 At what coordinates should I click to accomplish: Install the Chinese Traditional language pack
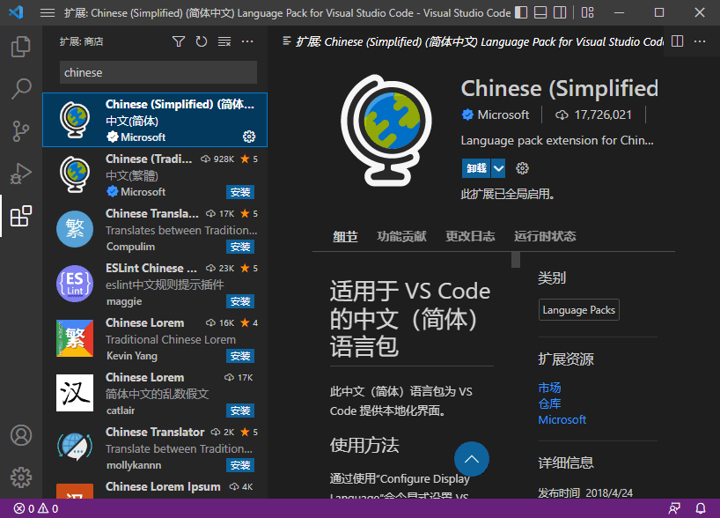pyautogui.click(x=239, y=192)
